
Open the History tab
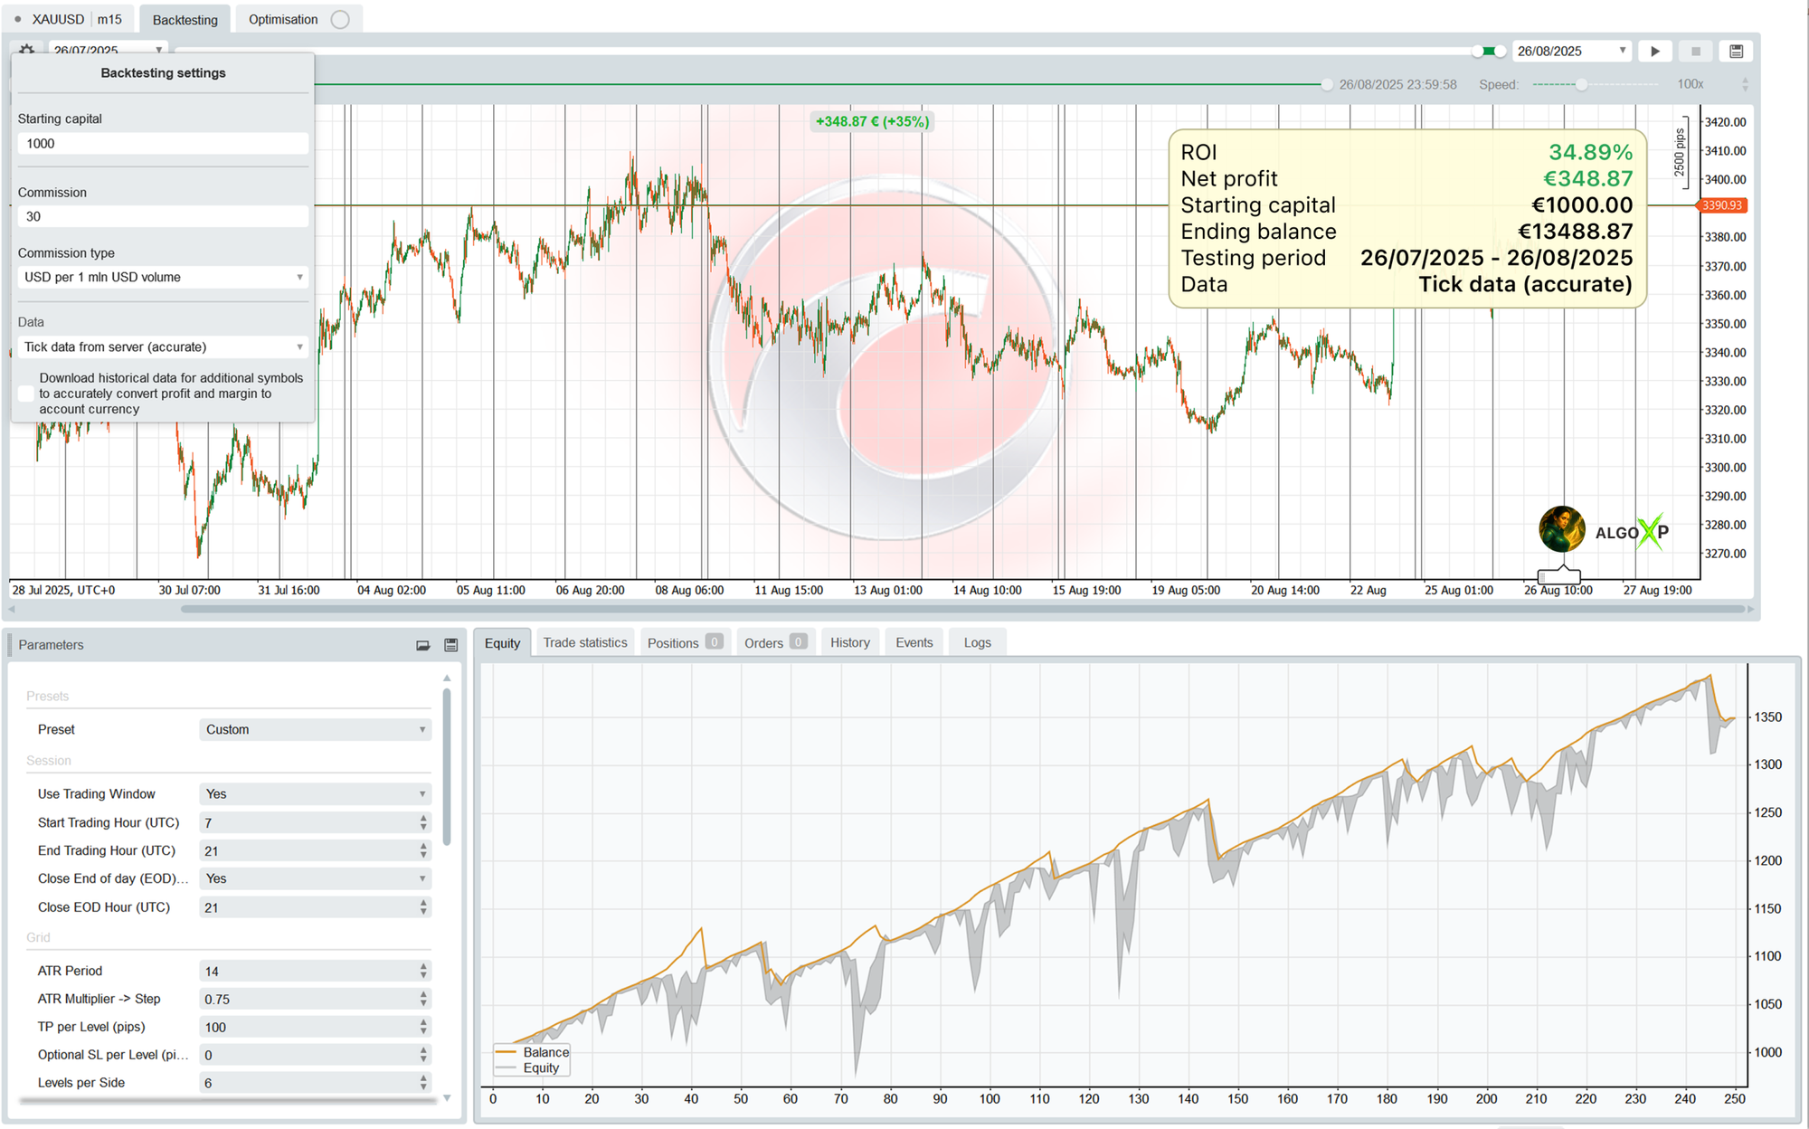click(x=849, y=642)
